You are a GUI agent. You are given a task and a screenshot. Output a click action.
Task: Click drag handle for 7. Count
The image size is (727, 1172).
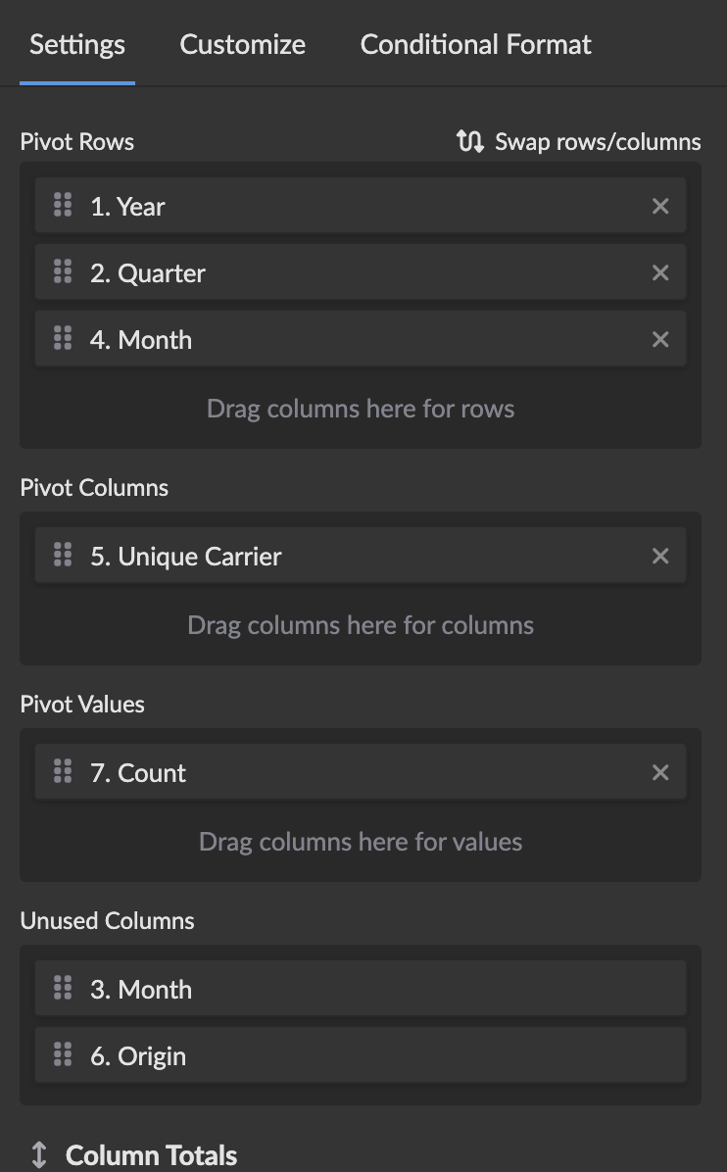(63, 771)
